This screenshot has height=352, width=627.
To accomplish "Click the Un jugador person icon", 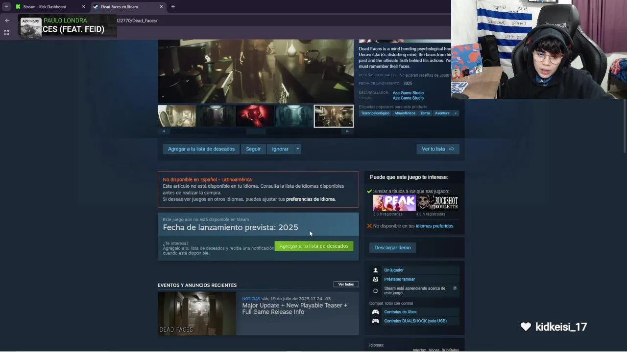I will coord(375,270).
